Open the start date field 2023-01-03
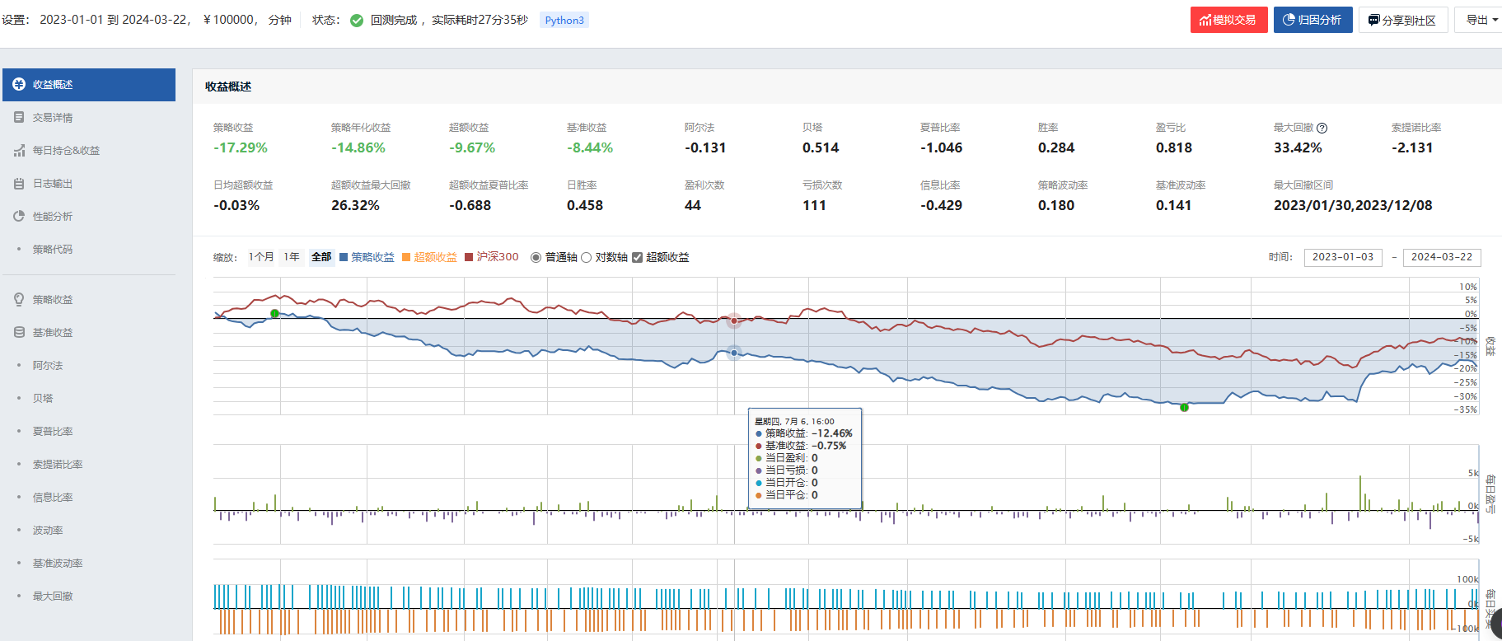This screenshot has width=1502, height=641. click(x=1342, y=257)
